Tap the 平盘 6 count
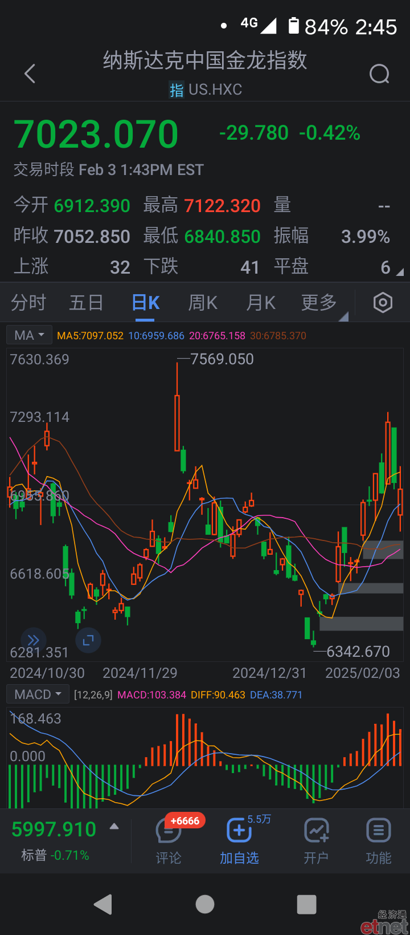The height and width of the screenshot is (935, 410). click(x=386, y=267)
